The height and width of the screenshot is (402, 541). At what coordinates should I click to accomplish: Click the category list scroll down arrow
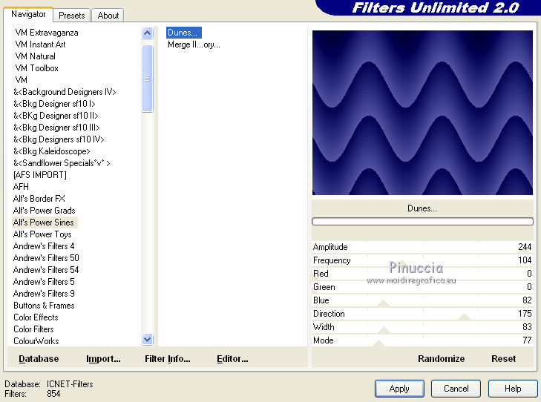pyautogui.click(x=148, y=339)
